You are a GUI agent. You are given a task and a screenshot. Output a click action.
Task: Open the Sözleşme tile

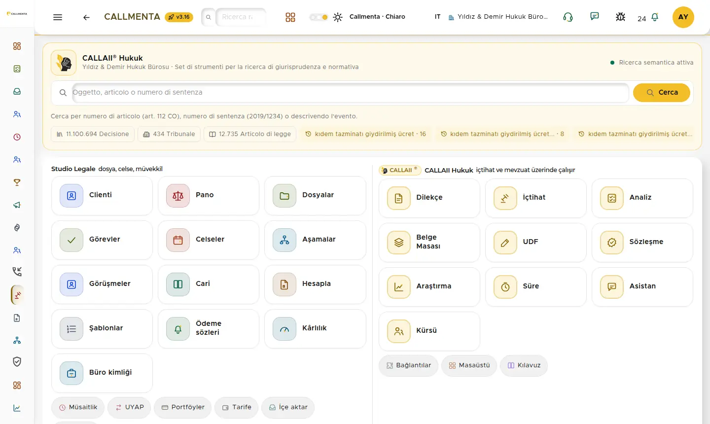point(642,242)
